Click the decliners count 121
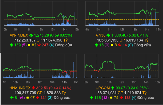 (x=43, y=98)
